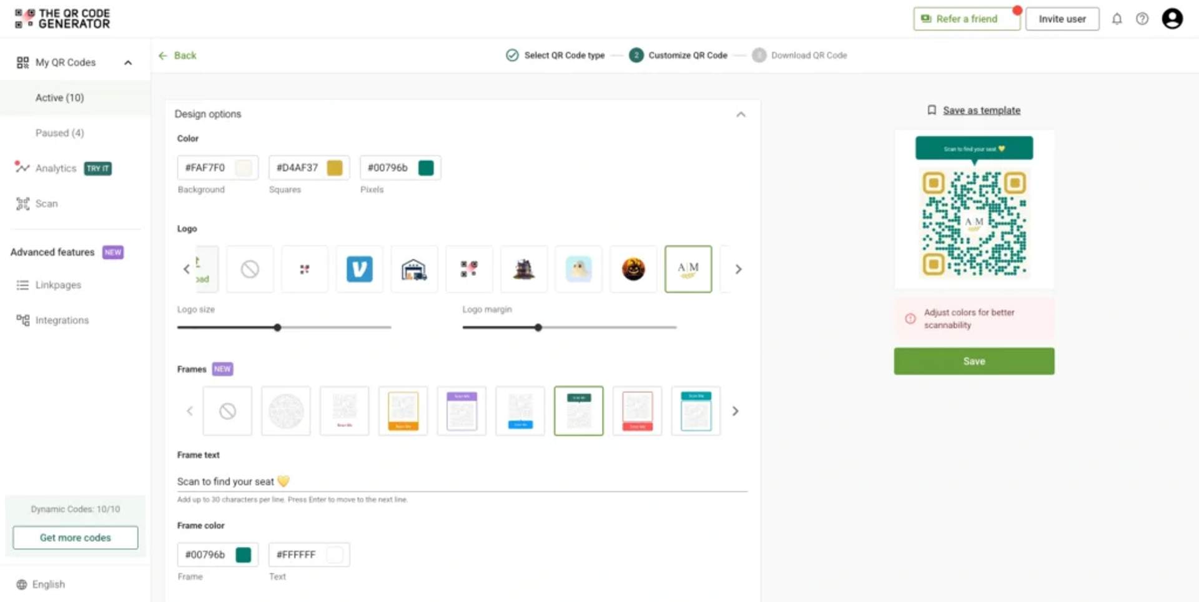This screenshot has width=1199, height=602.
Task: Click the Refer a friend button
Action: click(966, 19)
